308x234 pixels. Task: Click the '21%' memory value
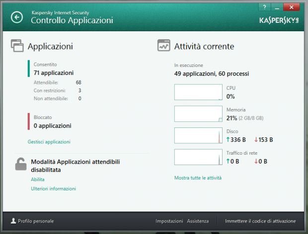click(x=232, y=118)
